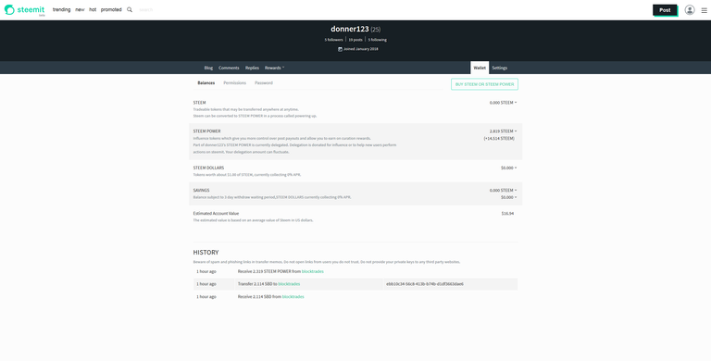Click the donner123 username heading
Image resolution: width=711 pixels, height=361 pixels.
coord(350,29)
